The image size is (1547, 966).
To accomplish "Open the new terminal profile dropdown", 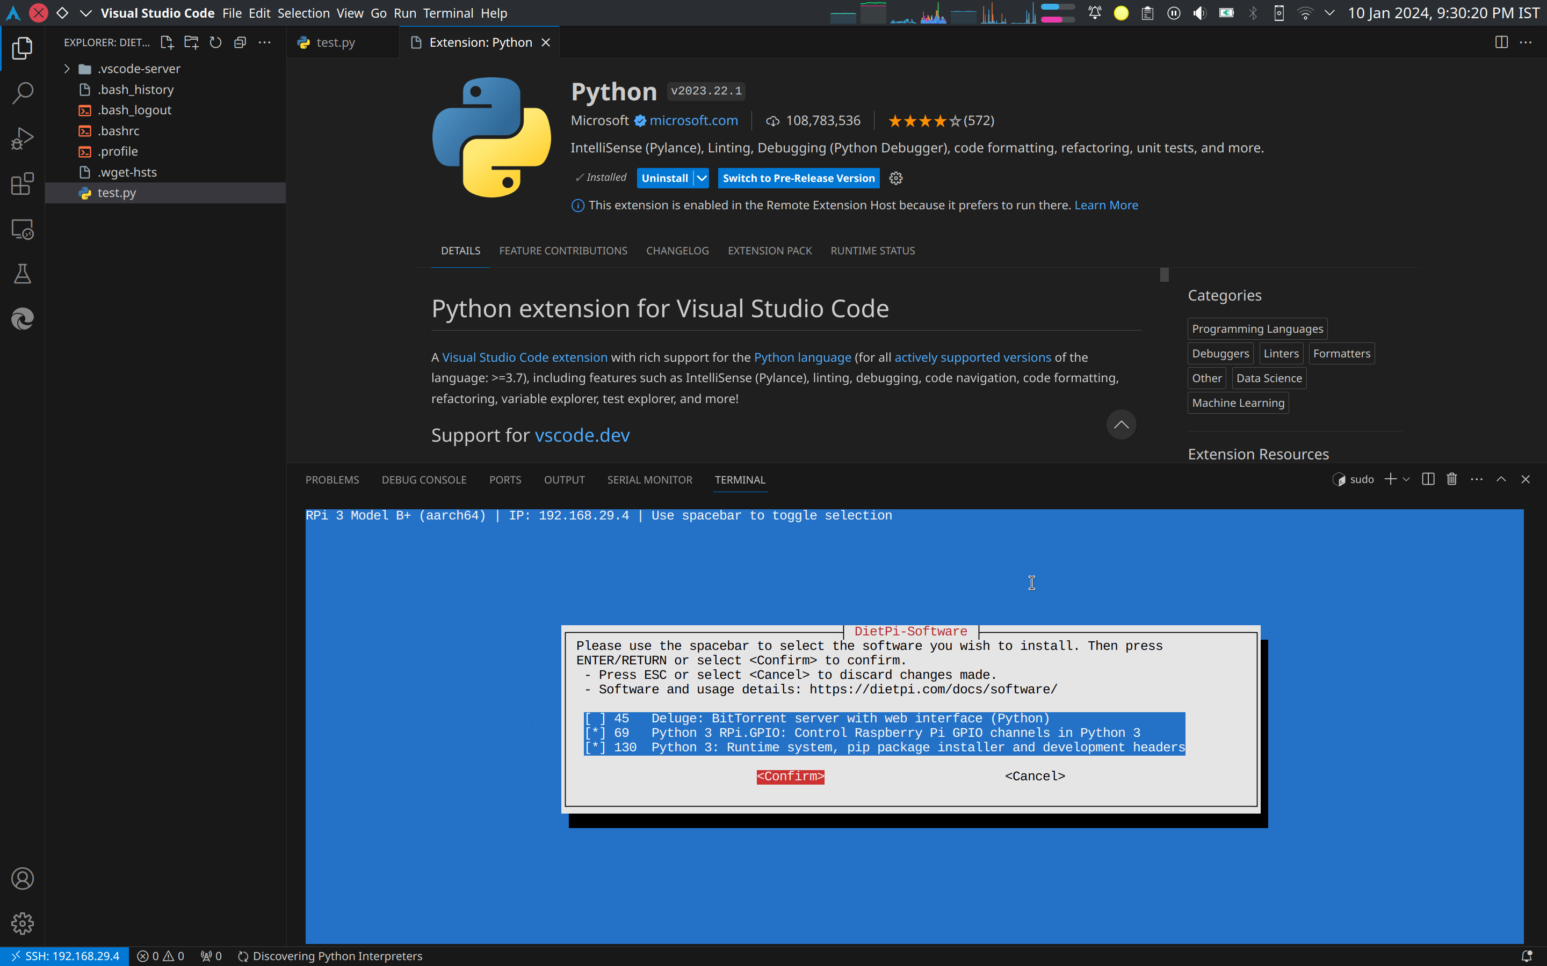I will pyautogui.click(x=1406, y=479).
